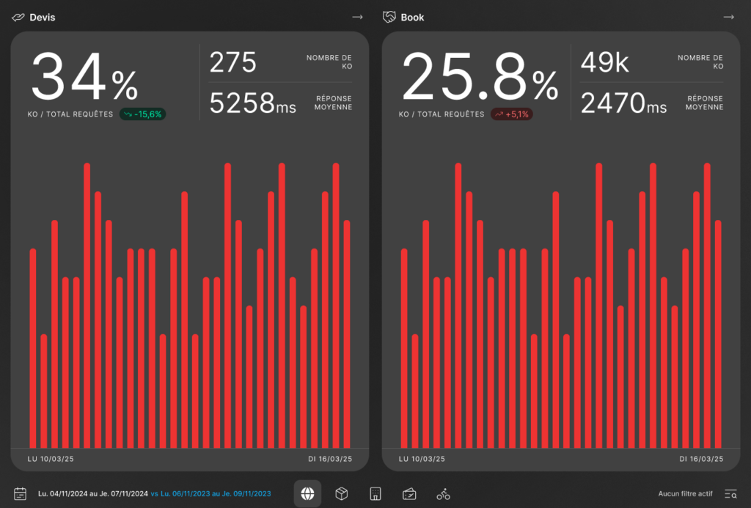Image resolution: width=751 pixels, height=508 pixels.
Task: Select the package box icon
Action: click(x=341, y=494)
